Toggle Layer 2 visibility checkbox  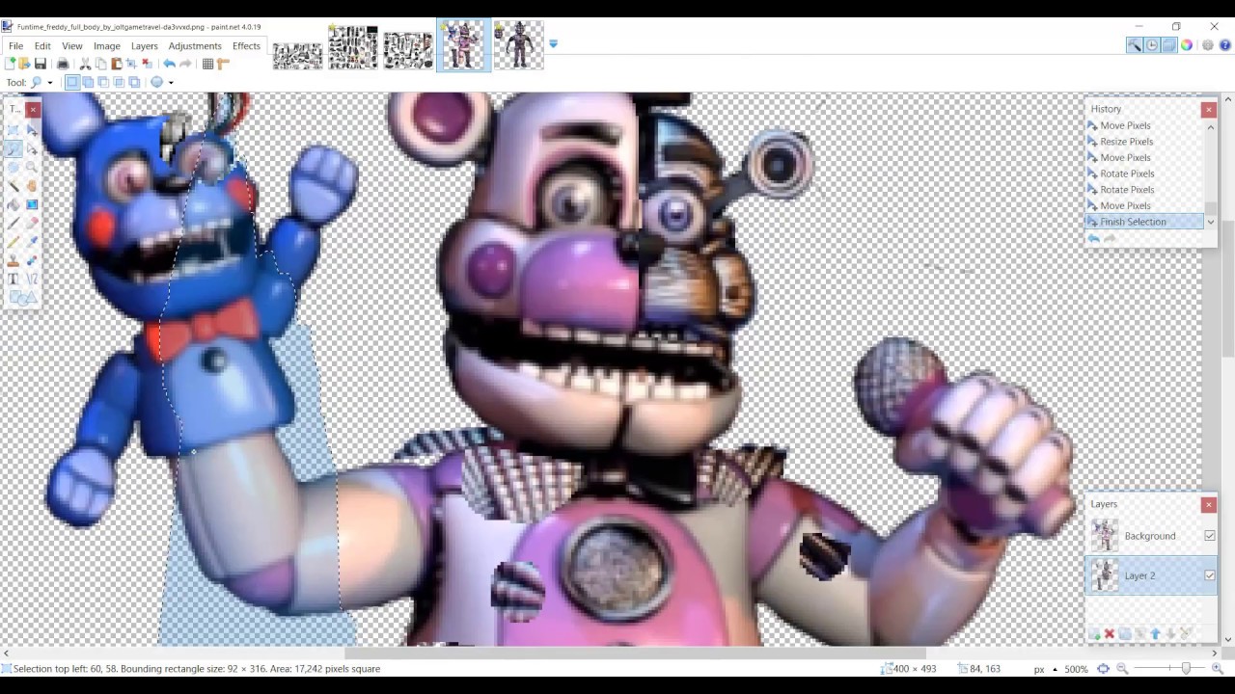(x=1209, y=575)
